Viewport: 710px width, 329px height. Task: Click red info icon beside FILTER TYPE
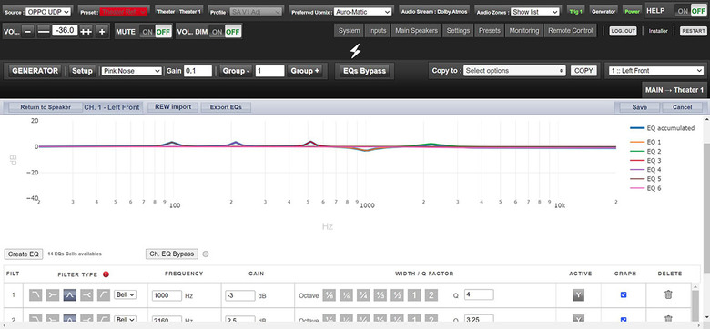click(106, 274)
